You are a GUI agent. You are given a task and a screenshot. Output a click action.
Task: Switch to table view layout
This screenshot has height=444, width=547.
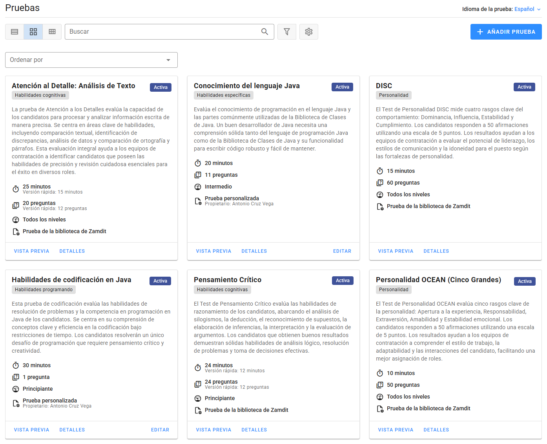tap(52, 32)
